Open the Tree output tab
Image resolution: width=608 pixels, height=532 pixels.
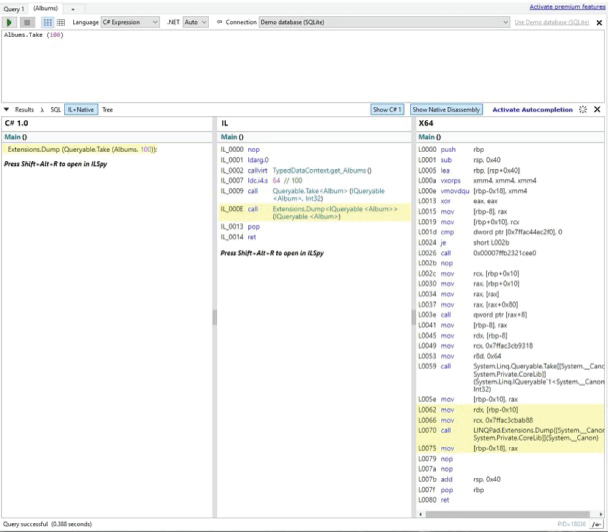click(108, 110)
